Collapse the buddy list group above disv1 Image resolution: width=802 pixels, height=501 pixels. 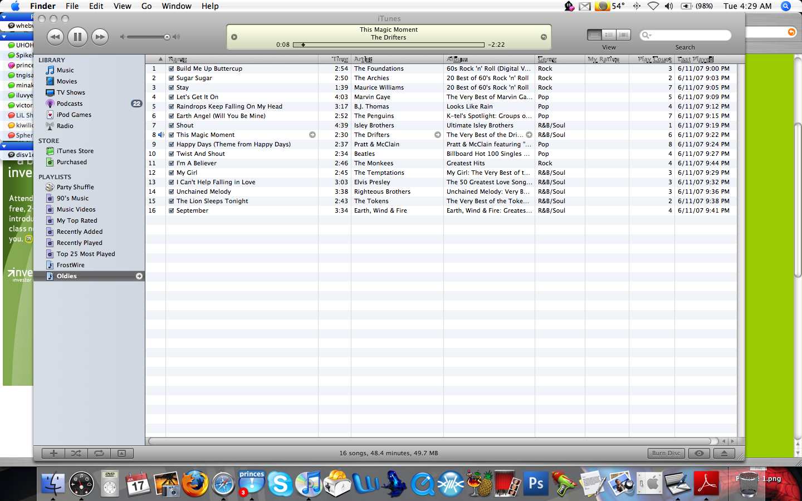(4, 146)
